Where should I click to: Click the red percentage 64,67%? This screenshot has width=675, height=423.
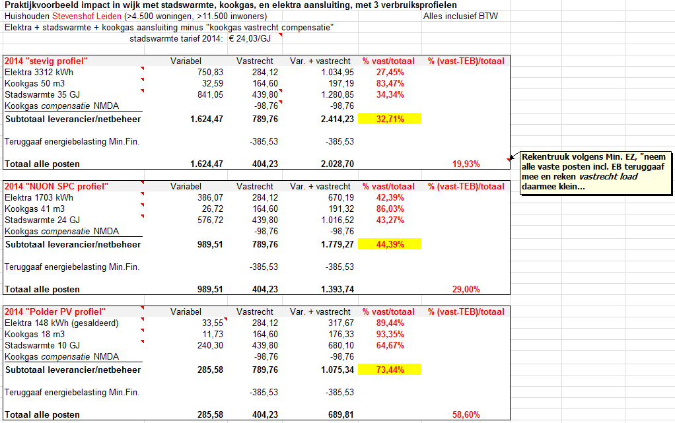(x=390, y=345)
